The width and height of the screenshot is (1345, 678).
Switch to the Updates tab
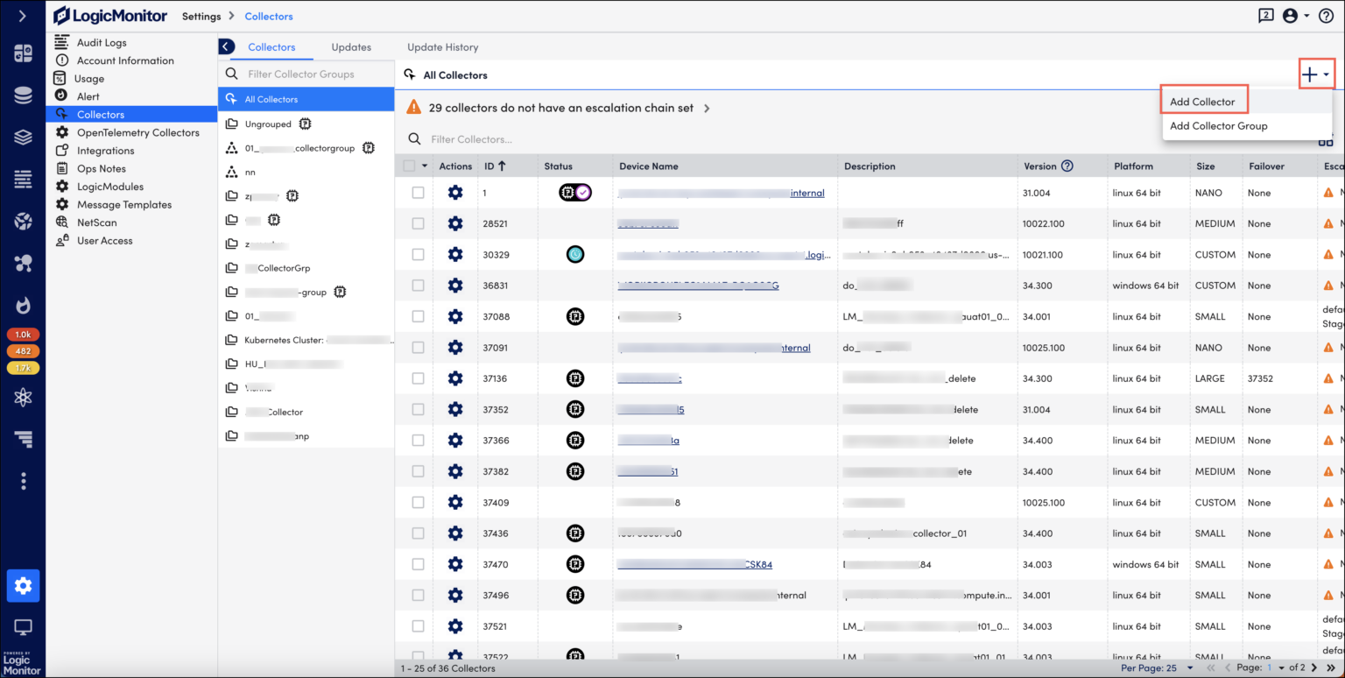click(x=351, y=46)
